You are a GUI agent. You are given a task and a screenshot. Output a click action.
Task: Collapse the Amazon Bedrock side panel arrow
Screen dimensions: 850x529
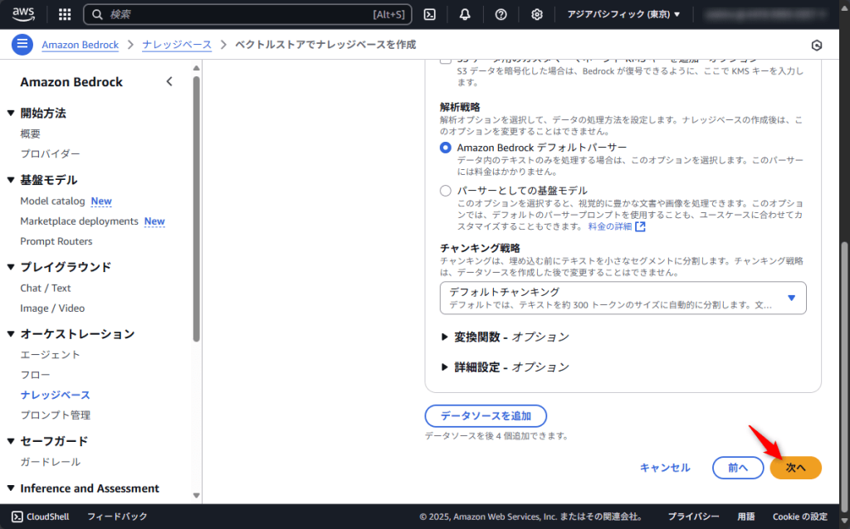tap(169, 82)
